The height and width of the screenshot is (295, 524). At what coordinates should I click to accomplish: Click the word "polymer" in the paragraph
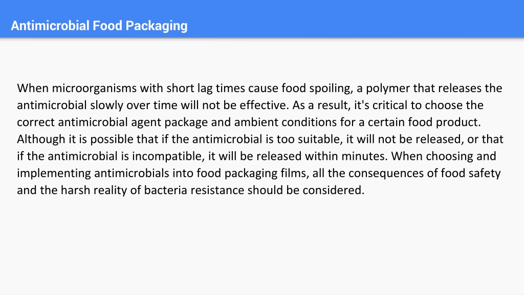click(388, 88)
